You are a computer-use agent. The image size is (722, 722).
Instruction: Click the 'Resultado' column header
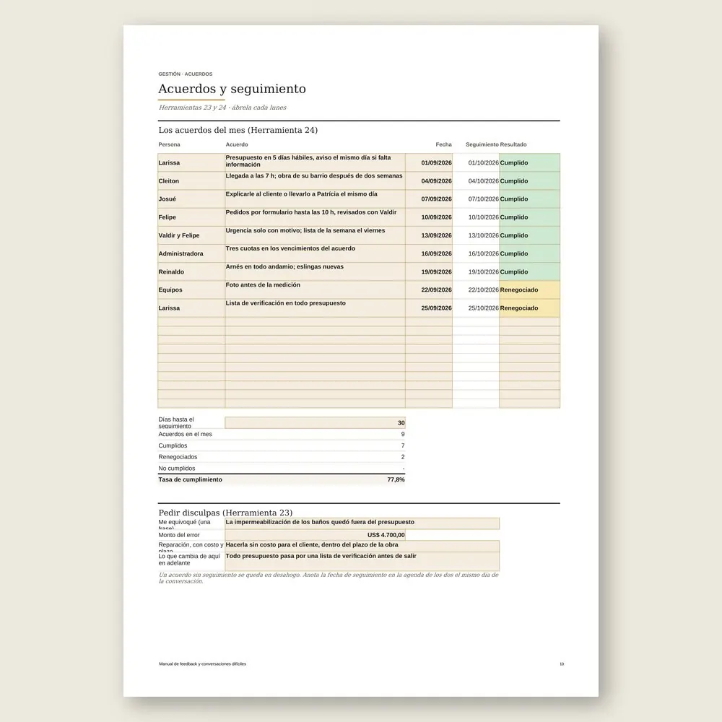[513, 144]
